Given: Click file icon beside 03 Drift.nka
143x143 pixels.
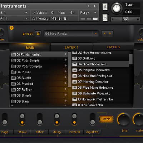Looking at the screenshot, I should click(74, 58).
